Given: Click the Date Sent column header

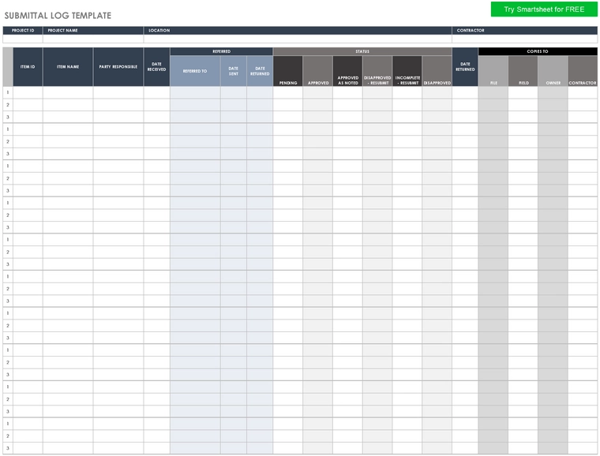Looking at the screenshot, I should coord(234,71).
